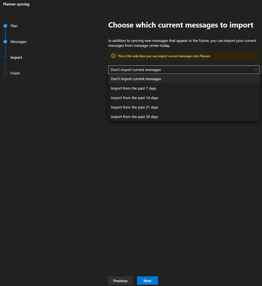This screenshot has width=262, height=286.
Task: Click the description paragraph about syncing messages
Action: coord(182,43)
